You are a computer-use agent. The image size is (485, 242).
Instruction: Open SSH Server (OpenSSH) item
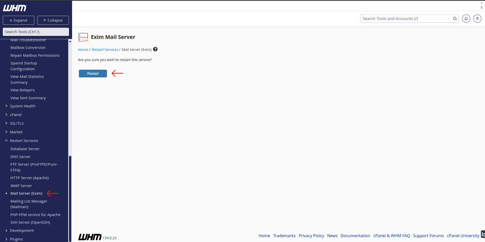click(x=30, y=222)
